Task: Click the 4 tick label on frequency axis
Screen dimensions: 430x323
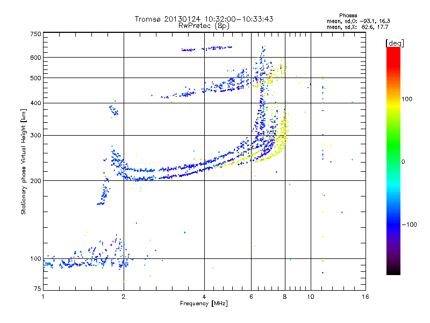Action: coord(204,297)
